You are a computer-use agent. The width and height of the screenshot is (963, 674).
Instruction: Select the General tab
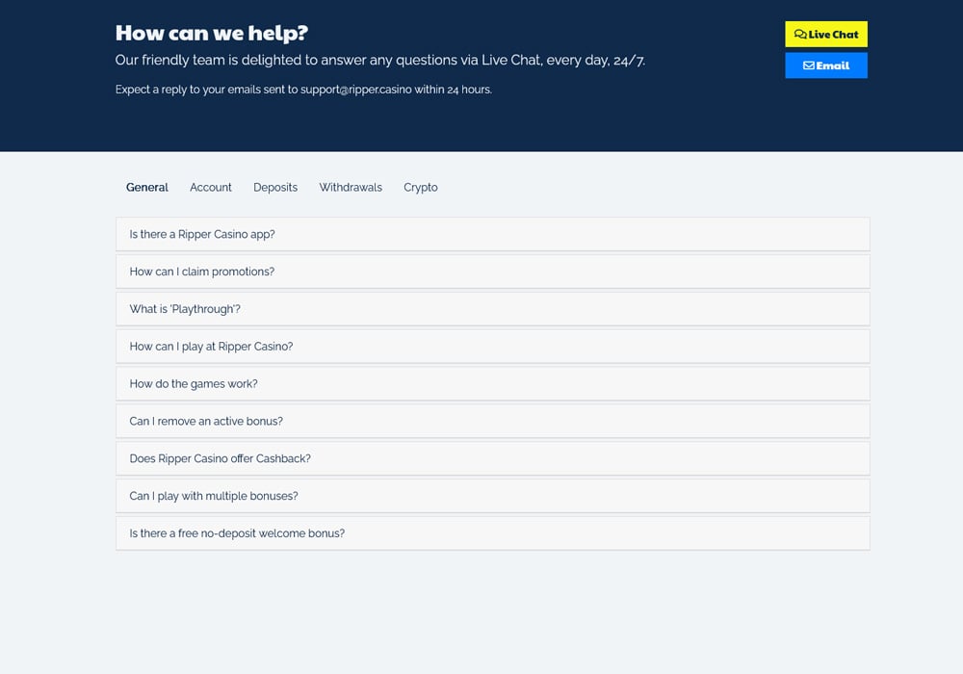(146, 187)
